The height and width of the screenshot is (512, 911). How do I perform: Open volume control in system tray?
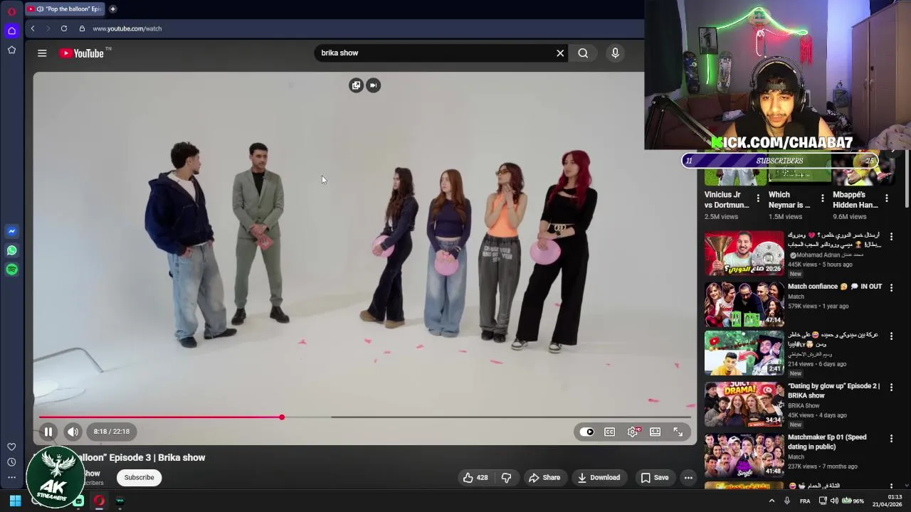click(x=834, y=501)
